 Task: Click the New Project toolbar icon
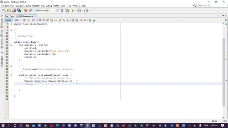point(9,10)
